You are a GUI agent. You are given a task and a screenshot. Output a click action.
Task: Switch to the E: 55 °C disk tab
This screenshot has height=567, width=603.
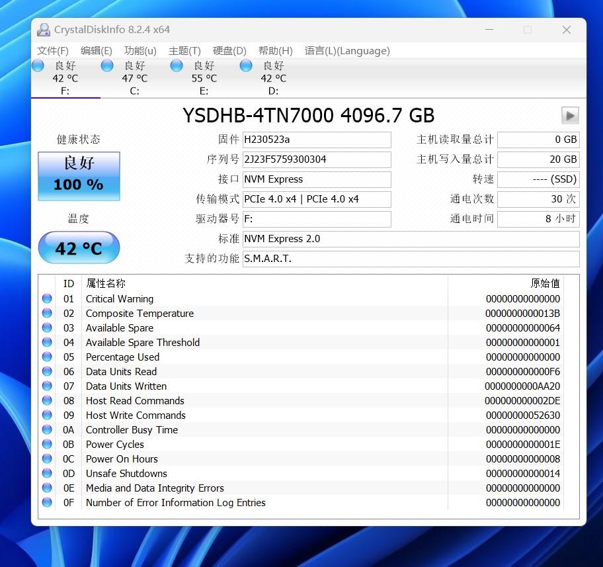pos(204,78)
